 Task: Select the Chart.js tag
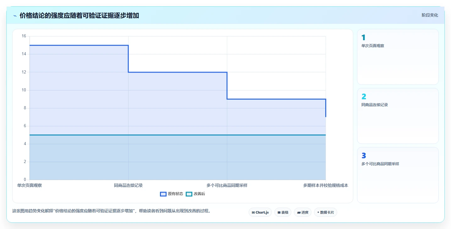260,212
